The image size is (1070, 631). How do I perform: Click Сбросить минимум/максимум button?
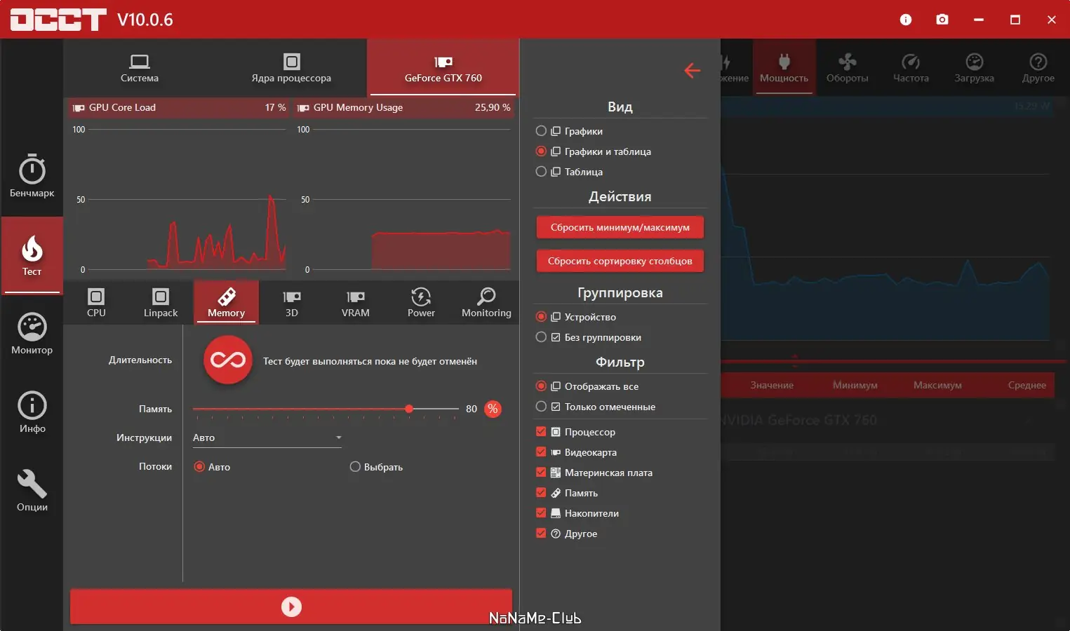(x=620, y=227)
